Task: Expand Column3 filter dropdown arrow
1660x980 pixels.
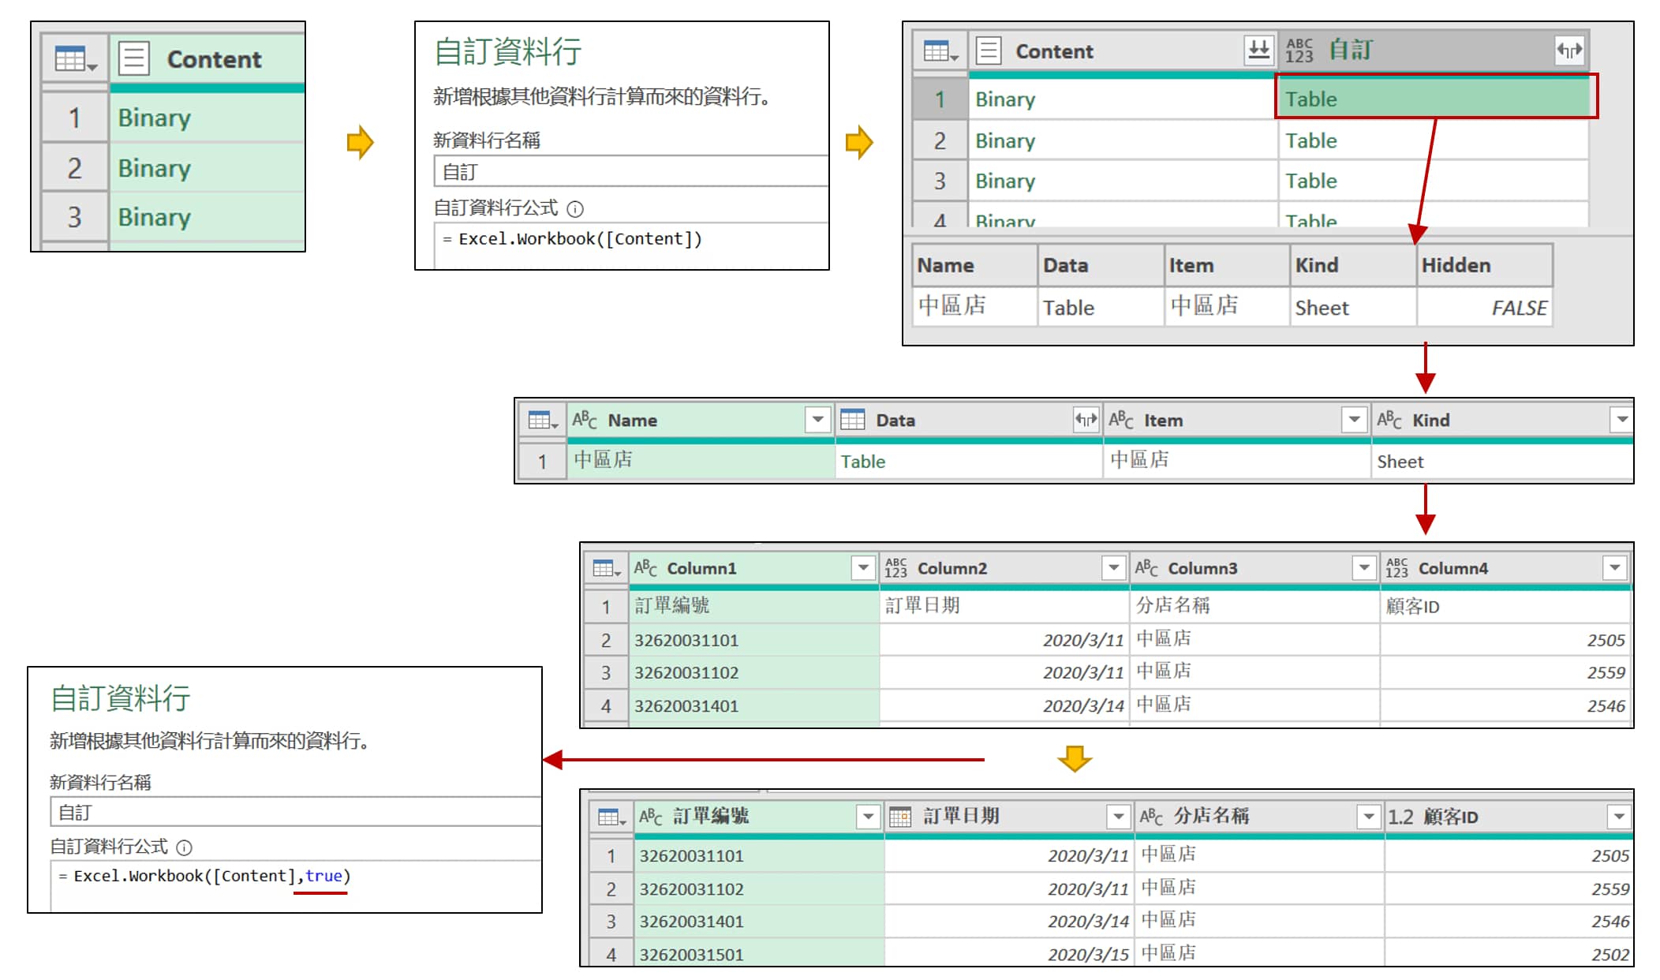Action: [x=1363, y=568]
